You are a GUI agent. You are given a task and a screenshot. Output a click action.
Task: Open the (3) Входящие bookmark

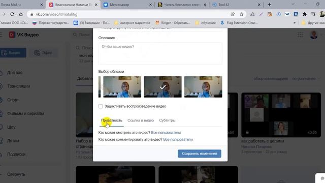pos(91,23)
